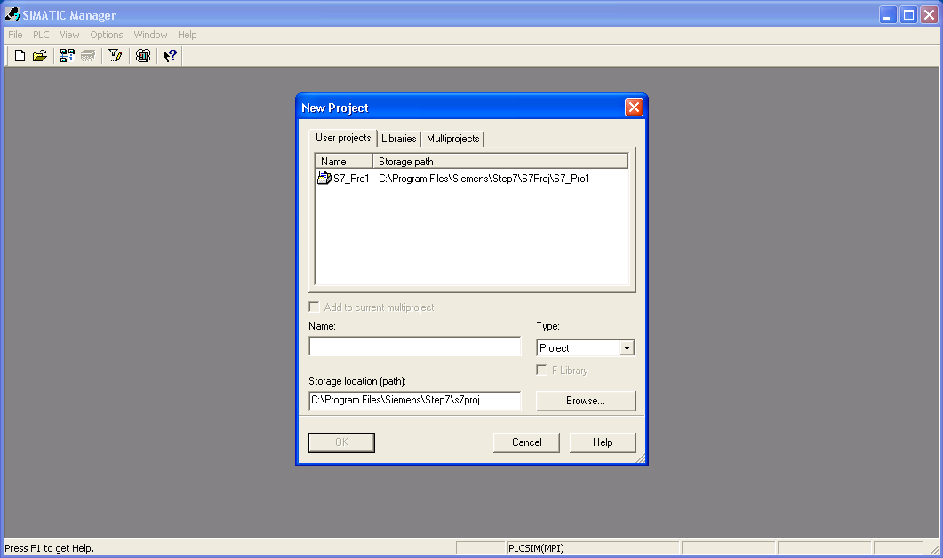943x558 pixels.
Task: Click the SIMATIC Manager title bar icon
Action: pyautogui.click(x=12, y=14)
